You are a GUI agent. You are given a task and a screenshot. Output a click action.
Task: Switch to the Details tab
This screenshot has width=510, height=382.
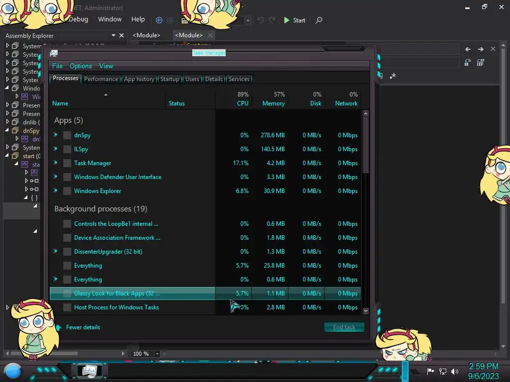coord(214,79)
